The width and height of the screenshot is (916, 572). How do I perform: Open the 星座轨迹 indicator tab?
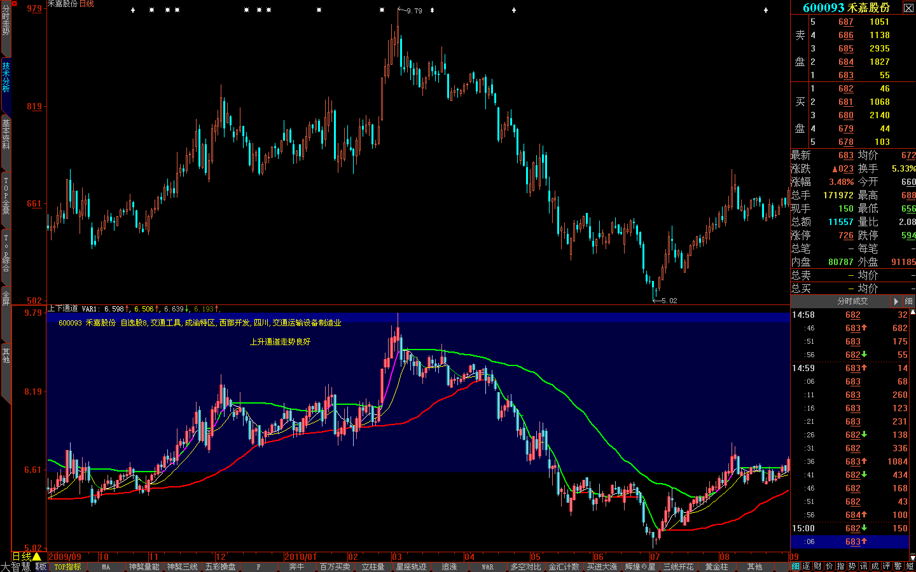click(x=411, y=567)
